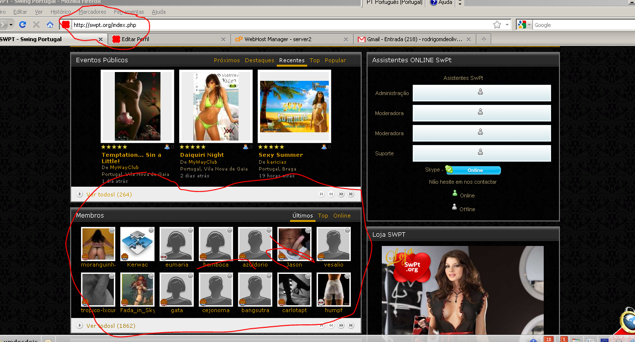
Task: Select the Popular events tab
Action: pyautogui.click(x=335, y=60)
